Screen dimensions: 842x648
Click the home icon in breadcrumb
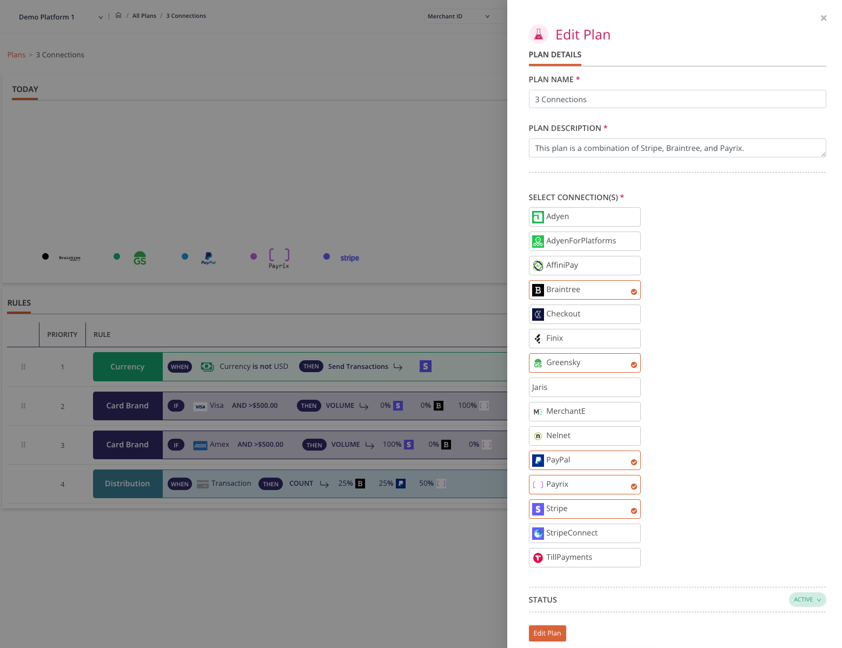point(118,16)
